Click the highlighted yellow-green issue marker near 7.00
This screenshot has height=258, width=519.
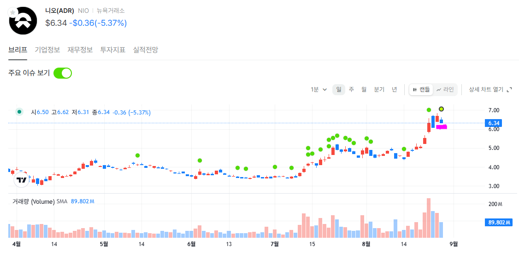click(x=441, y=109)
